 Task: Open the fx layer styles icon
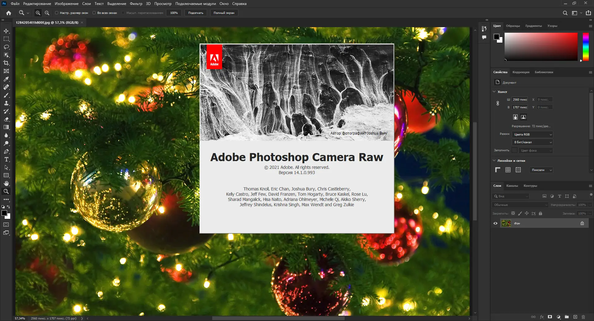(x=542, y=317)
